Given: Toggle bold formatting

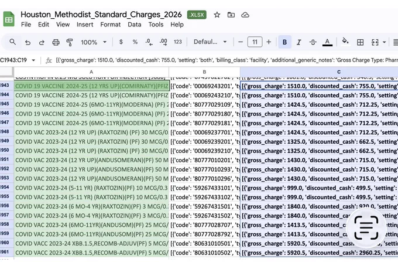Looking at the screenshot, I should coord(285,42).
